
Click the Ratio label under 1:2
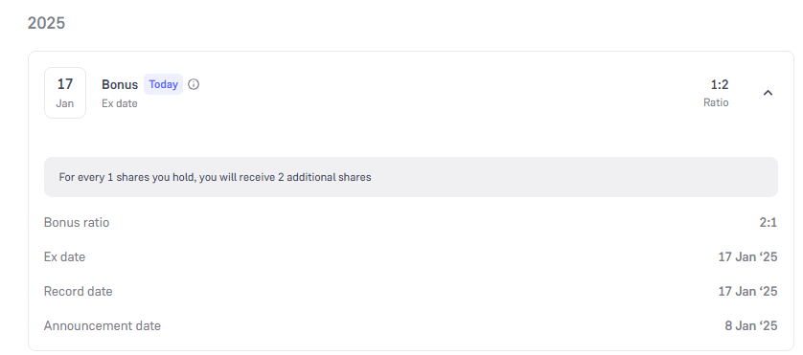point(716,102)
